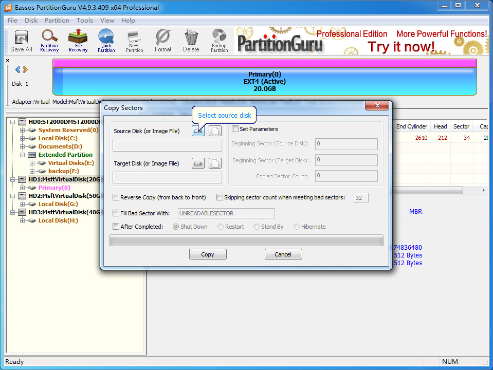Viewport: 493px width, 370px height.
Task: Choose source image file icon button
Action: [215, 131]
